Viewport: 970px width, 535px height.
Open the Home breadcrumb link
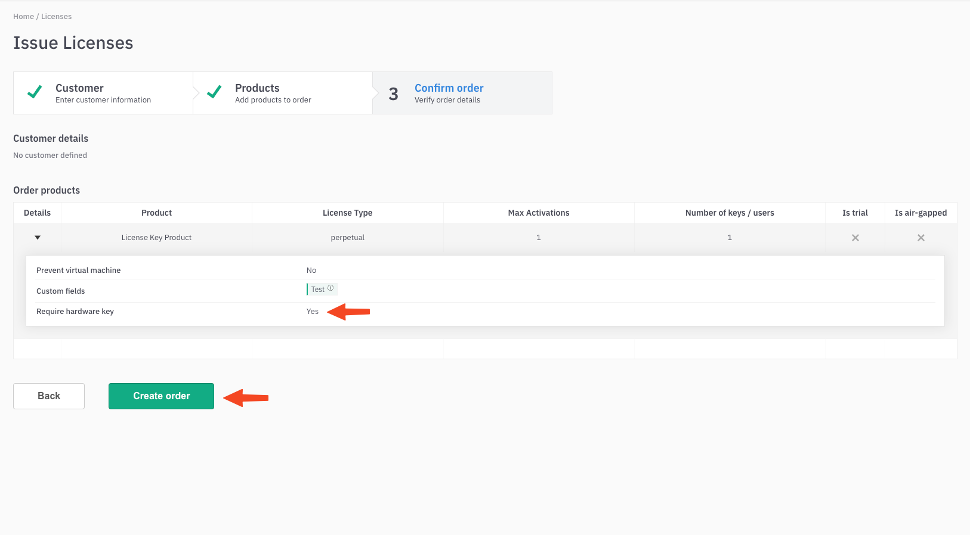(x=23, y=17)
